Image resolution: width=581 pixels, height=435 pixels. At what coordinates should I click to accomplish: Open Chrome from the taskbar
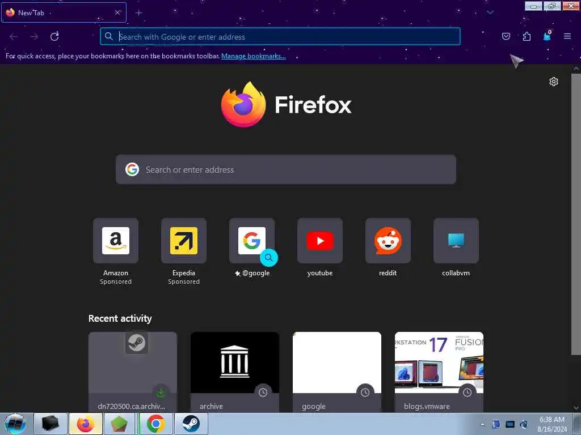tap(155, 424)
